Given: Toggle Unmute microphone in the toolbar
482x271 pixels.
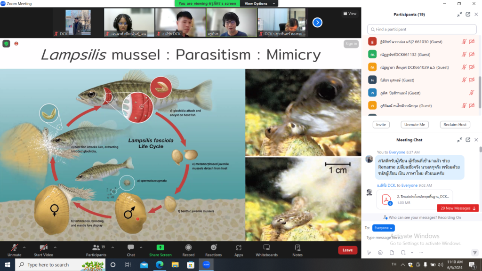Looking at the screenshot, I should tap(15, 247).
